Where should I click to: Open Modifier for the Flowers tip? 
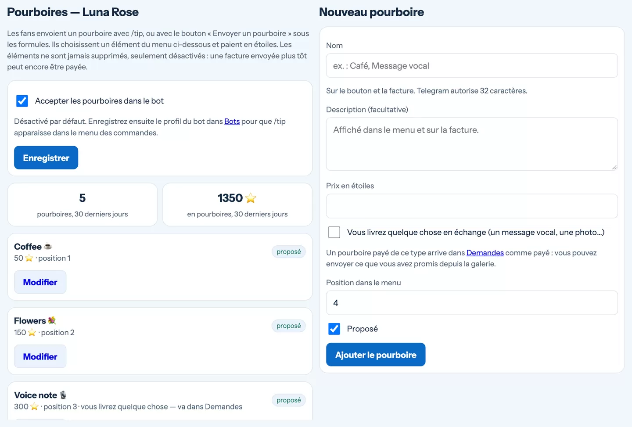(x=40, y=356)
